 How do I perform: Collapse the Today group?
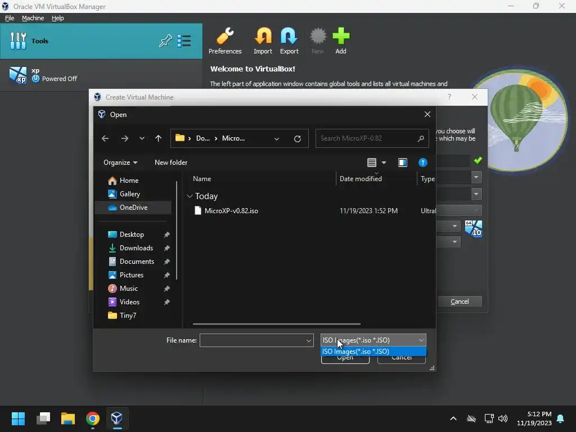(190, 196)
